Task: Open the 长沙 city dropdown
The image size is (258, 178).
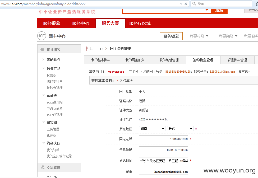Action: coord(180,129)
